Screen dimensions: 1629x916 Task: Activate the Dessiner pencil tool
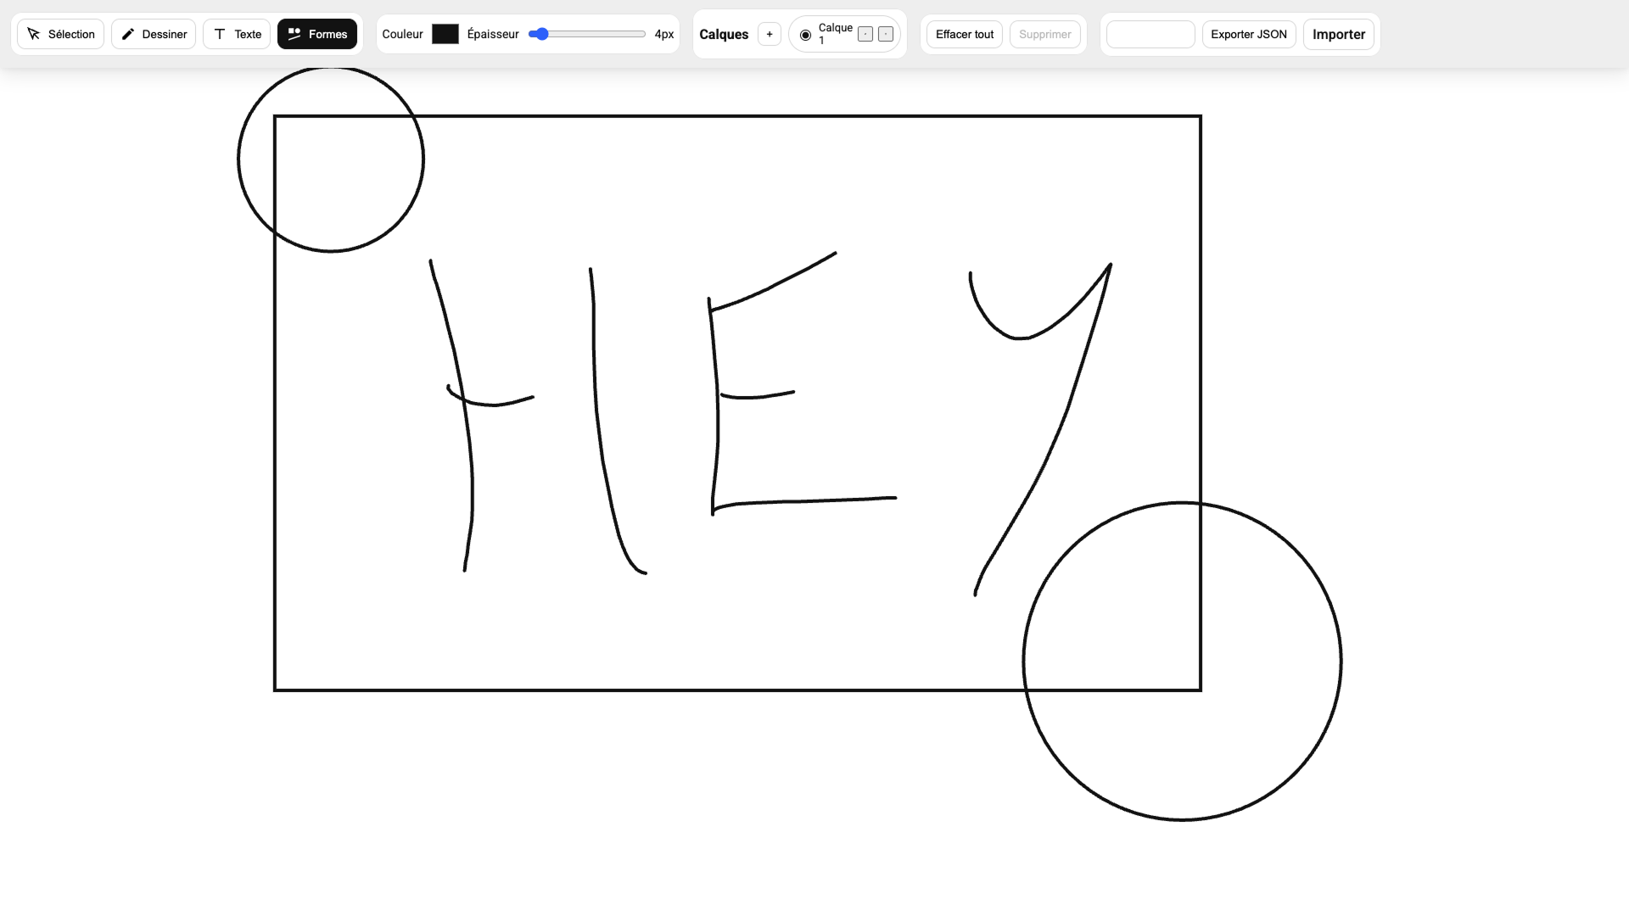click(x=154, y=34)
